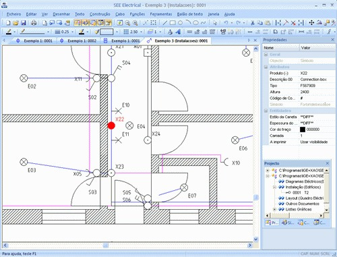The image size is (337, 257).
Task: Click the Open folder icon
Action: point(16,23)
